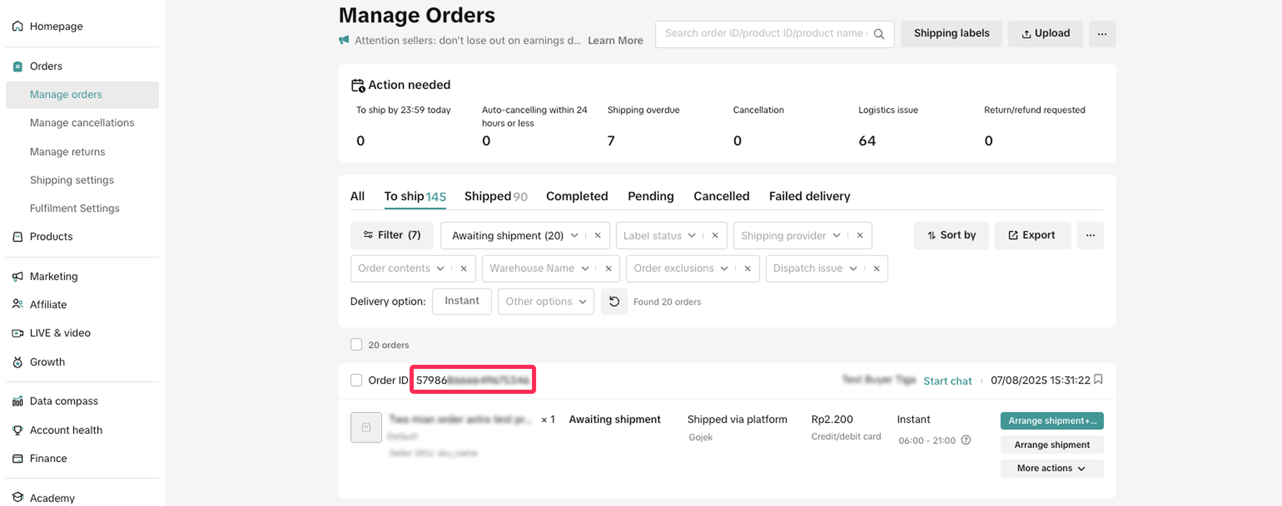Open the header more options ellipsis
This screenshot has width=1282, height=506.
(1102, 34)
